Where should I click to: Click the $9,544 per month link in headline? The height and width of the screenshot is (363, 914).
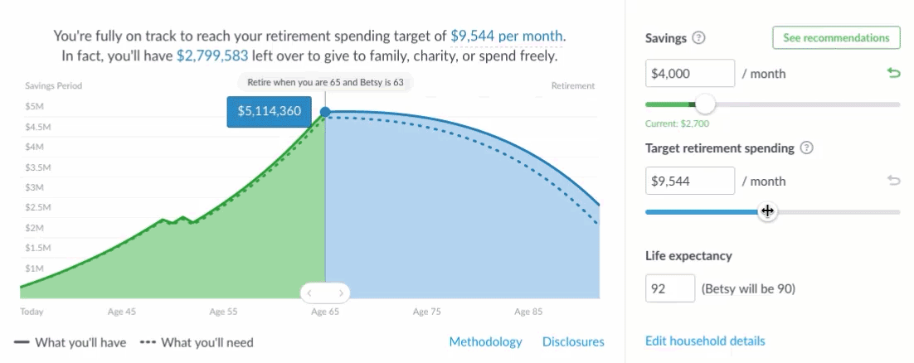[x=507, y=36]
